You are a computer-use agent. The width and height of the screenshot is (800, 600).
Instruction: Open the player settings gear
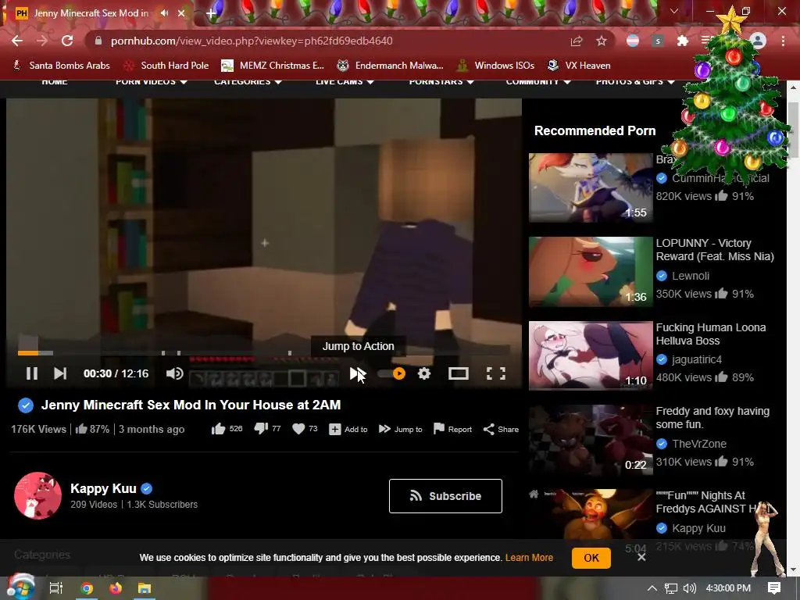[424, 373]
